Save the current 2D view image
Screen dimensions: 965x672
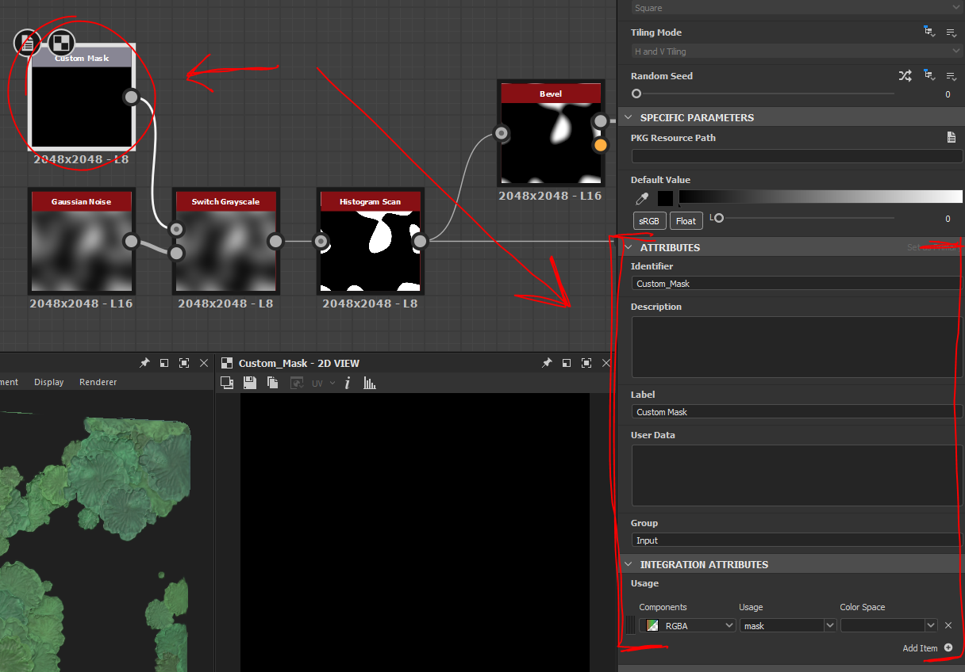coord(249,383)
